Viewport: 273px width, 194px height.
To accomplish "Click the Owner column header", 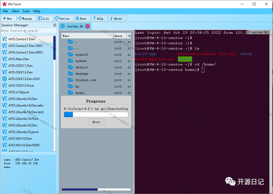I will (x=120, y=36).
